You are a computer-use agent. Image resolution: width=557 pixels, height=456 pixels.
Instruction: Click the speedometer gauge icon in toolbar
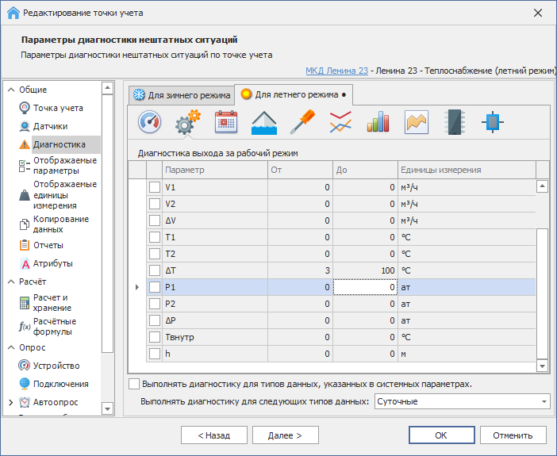(x=150, y=122)
